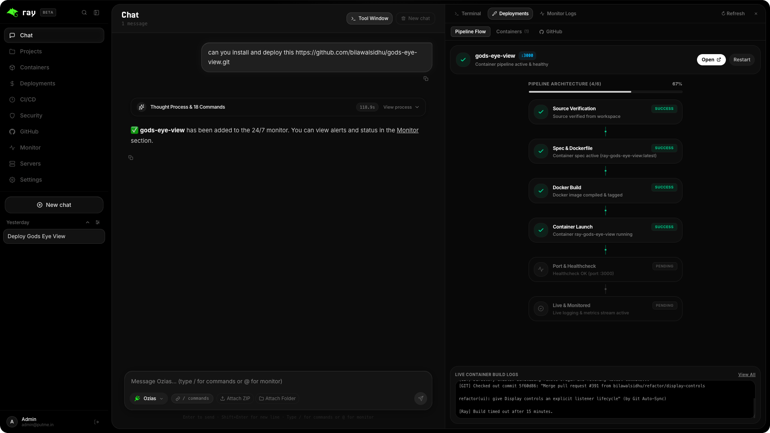
Task: Log out using the sign-out icon
Action: (97, 422)
